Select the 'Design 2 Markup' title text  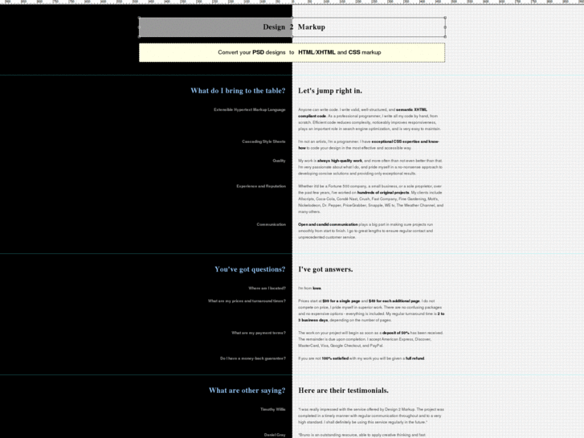(x=294, y=27)
